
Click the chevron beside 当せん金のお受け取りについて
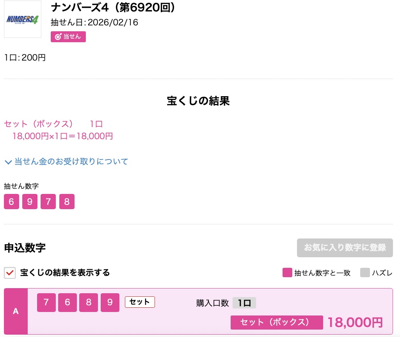(x=8, y=162)
